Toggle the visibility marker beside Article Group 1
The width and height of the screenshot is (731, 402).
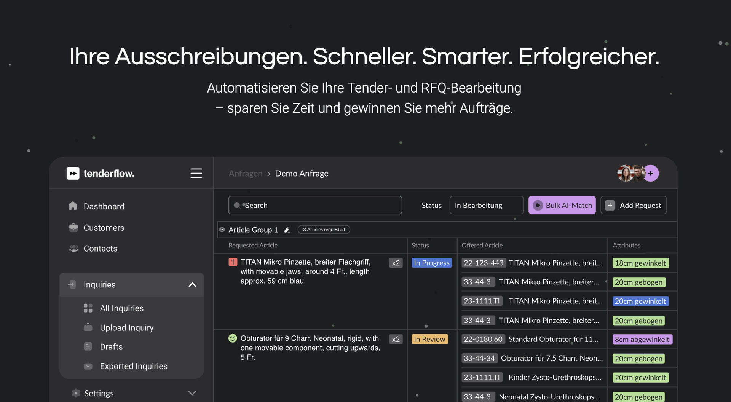pos(222,230)
